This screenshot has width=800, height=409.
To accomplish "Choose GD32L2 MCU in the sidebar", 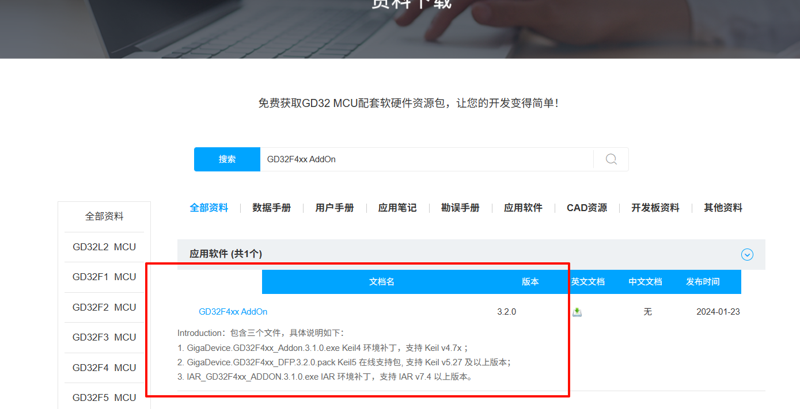I will point(104,247).
